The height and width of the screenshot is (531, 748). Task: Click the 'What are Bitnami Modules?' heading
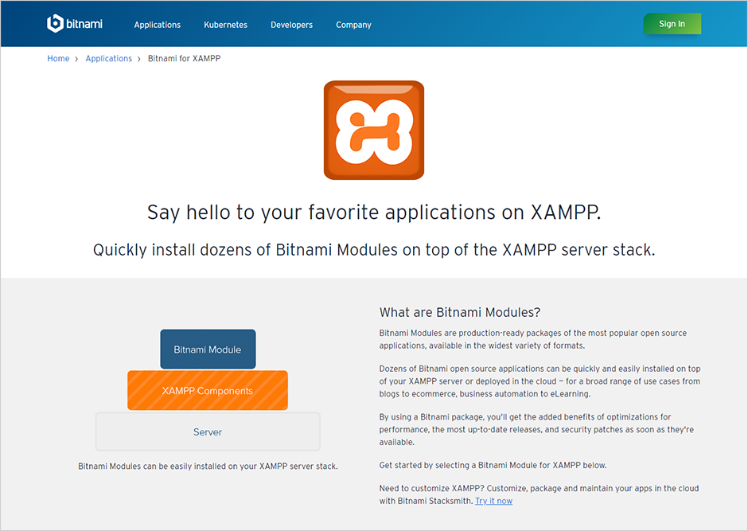460,312
